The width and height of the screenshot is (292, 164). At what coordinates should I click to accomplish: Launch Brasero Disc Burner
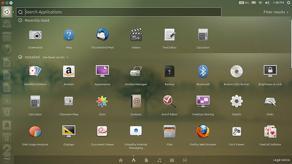click(236, 71)
